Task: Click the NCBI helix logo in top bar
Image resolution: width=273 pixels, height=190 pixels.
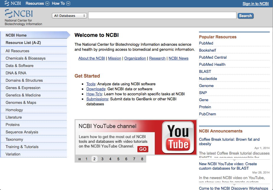Action: 13,3
